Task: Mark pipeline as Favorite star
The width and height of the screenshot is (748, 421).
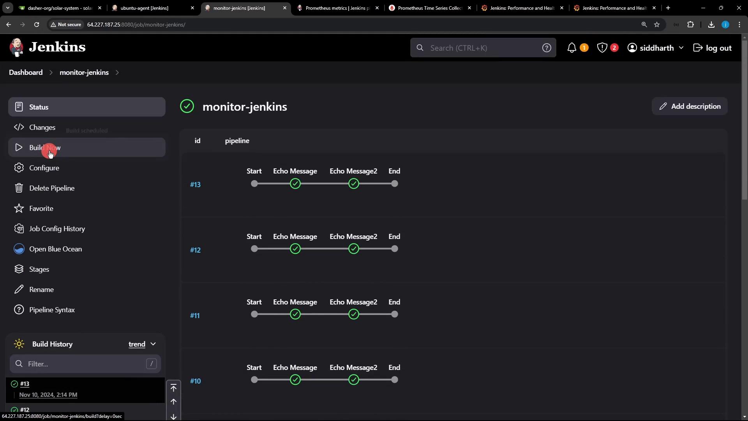Action: [x=19, y=209]
